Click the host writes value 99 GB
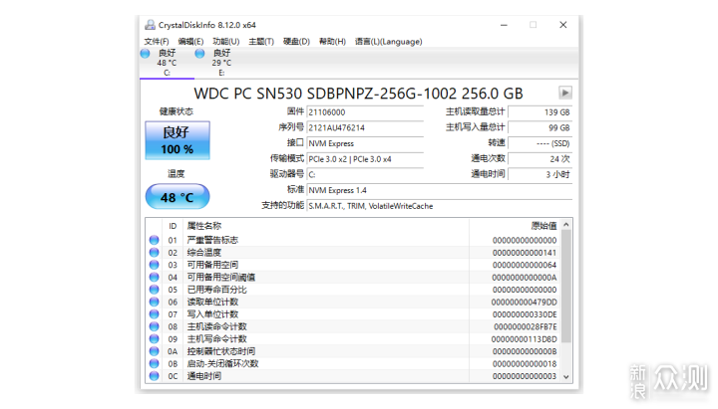Image resolution: width=718 pixels, height=409 pixels. (540, 128)
